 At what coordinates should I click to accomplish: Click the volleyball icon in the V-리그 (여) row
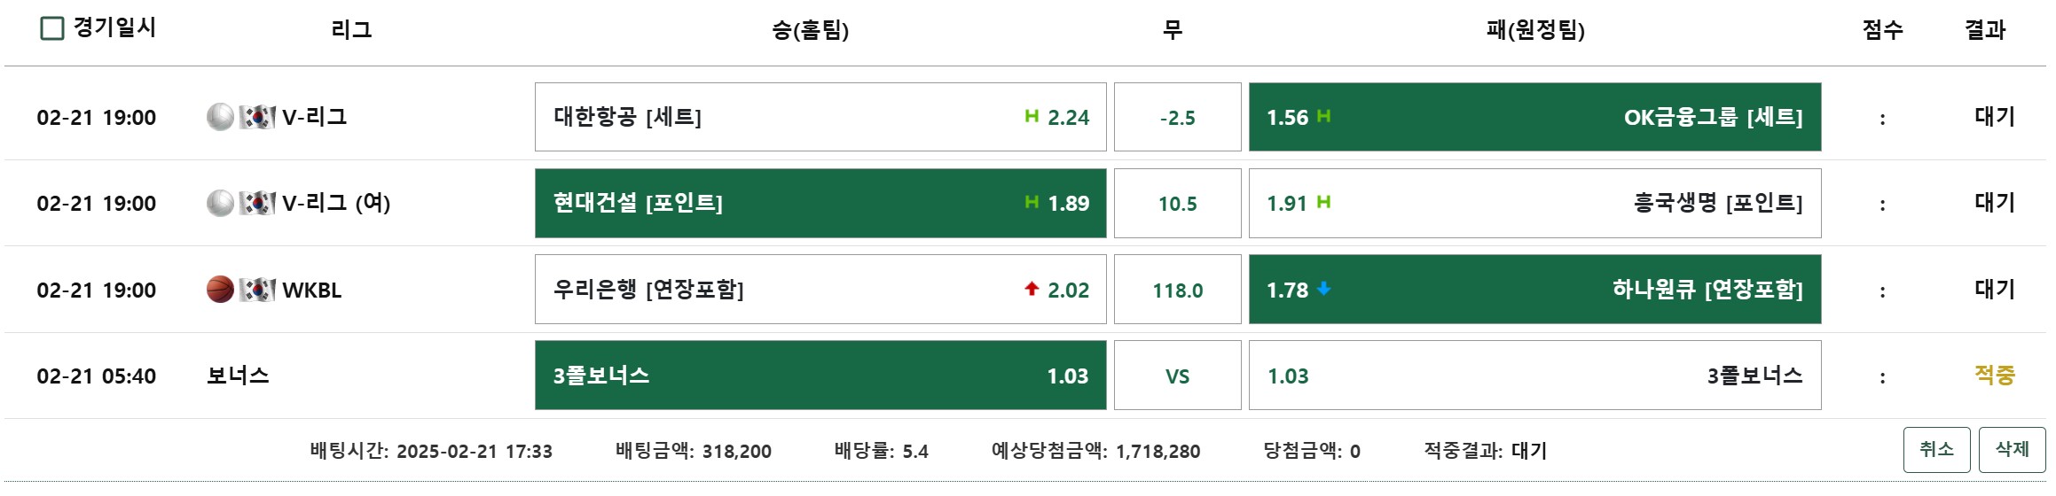220,203
